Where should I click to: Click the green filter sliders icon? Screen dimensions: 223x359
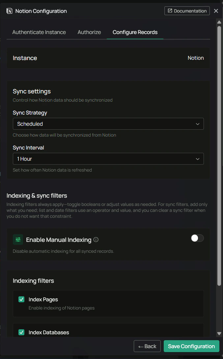click(x=18, y=240)
